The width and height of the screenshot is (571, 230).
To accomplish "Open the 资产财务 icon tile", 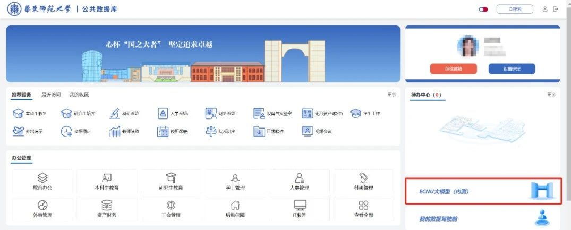I will pos(106,205).
